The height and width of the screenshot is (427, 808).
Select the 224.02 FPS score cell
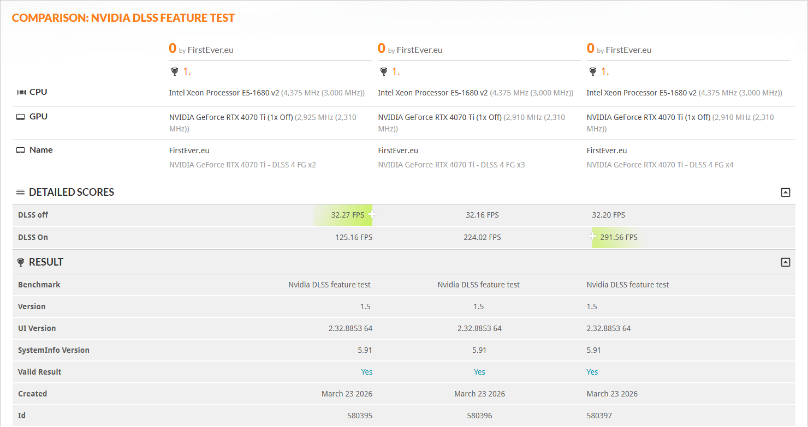482,237
